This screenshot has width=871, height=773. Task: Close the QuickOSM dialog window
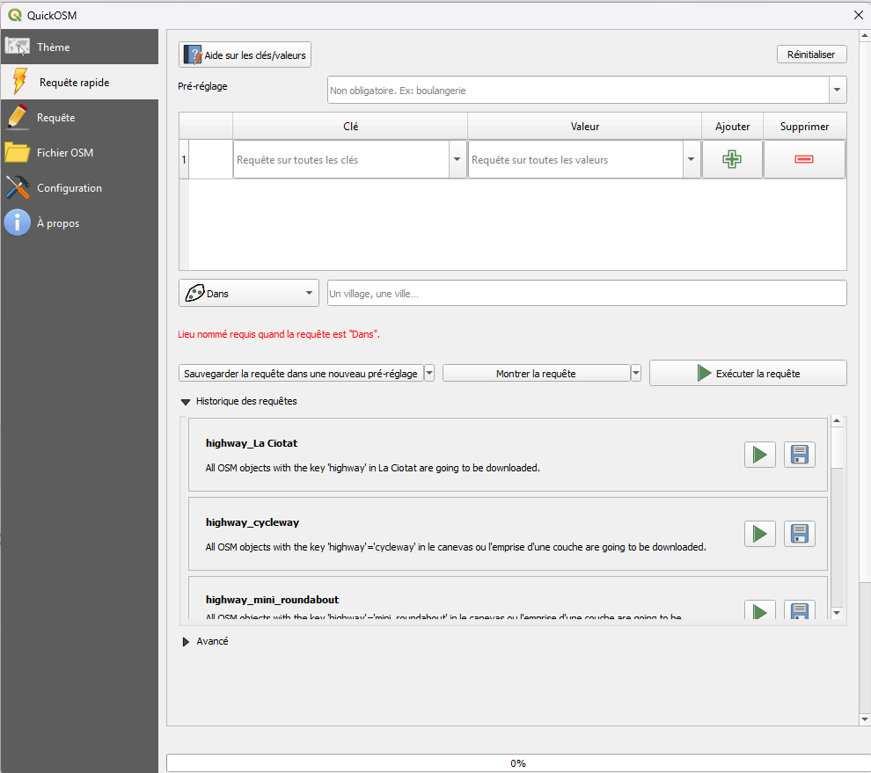coord(858,15)
